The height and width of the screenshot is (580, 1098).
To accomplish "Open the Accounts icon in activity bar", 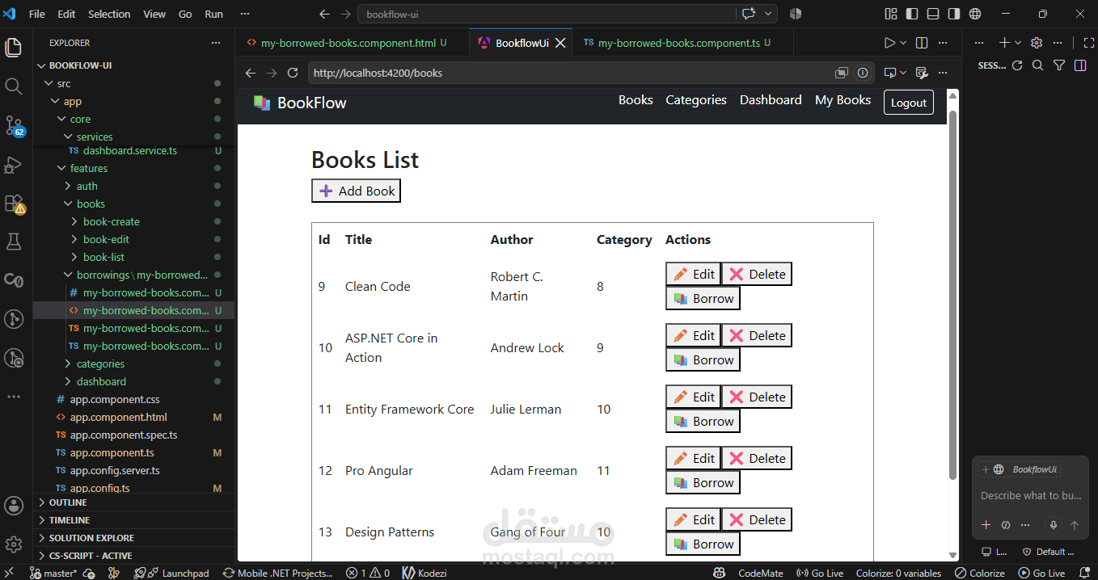I will 14,506.
